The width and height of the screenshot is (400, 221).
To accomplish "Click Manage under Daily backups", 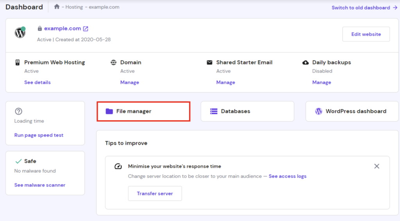I will point(321,82).
